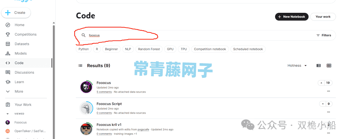Open the Hotness sort dropdown

tap(297, 66)
